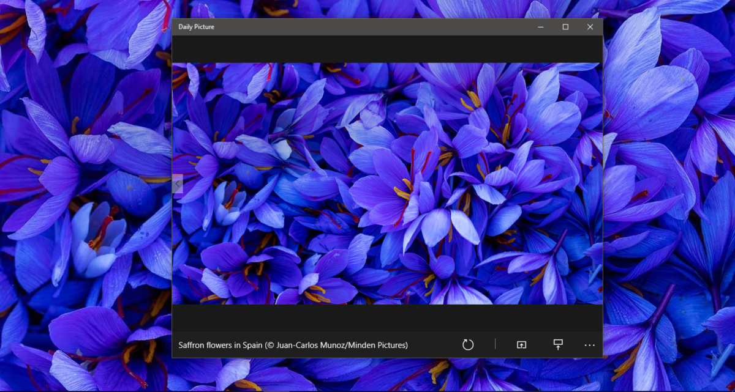
Task: Expand previous-image navigation with the chevron
Action: coord(176,183)
